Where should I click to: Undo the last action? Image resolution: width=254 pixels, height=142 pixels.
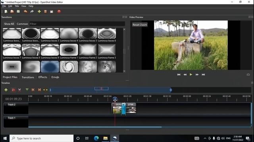tap(25, 11)
